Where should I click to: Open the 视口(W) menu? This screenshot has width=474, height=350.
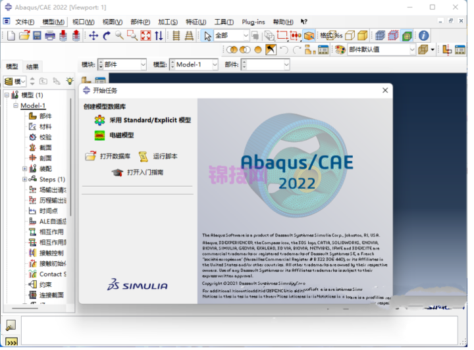(x=84, y=22)
